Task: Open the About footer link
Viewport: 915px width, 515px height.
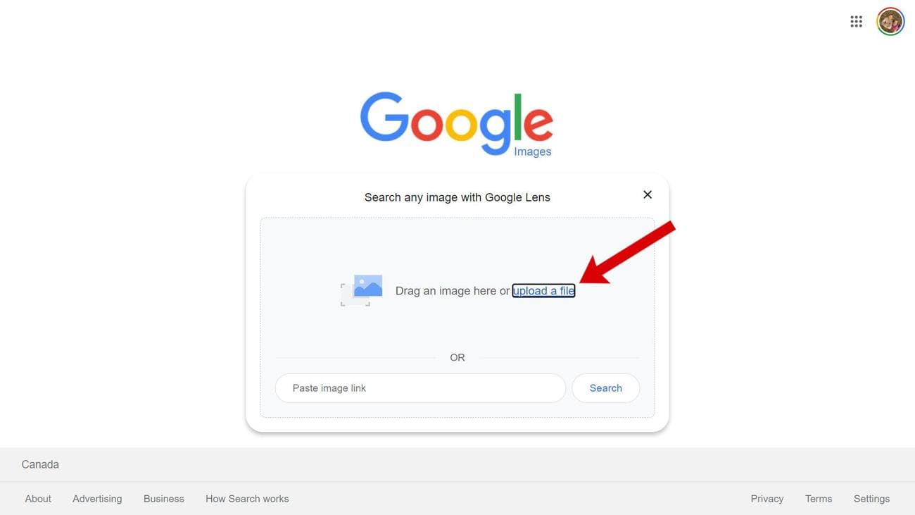Action: (38, 499)
